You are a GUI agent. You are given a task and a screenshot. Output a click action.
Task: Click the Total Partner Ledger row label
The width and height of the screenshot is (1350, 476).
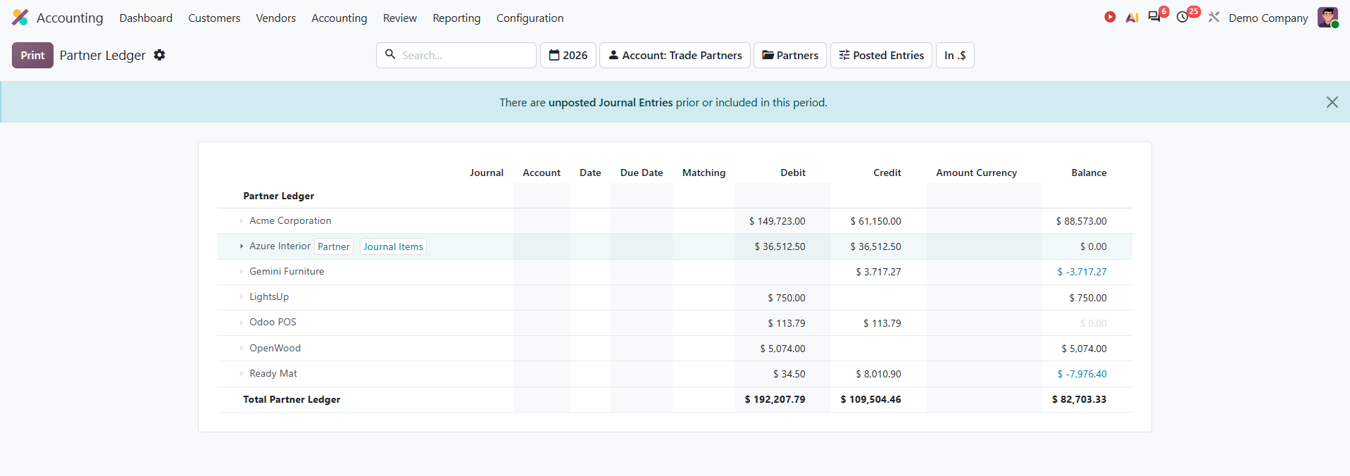pyautogui.click(x=292, y=399)
